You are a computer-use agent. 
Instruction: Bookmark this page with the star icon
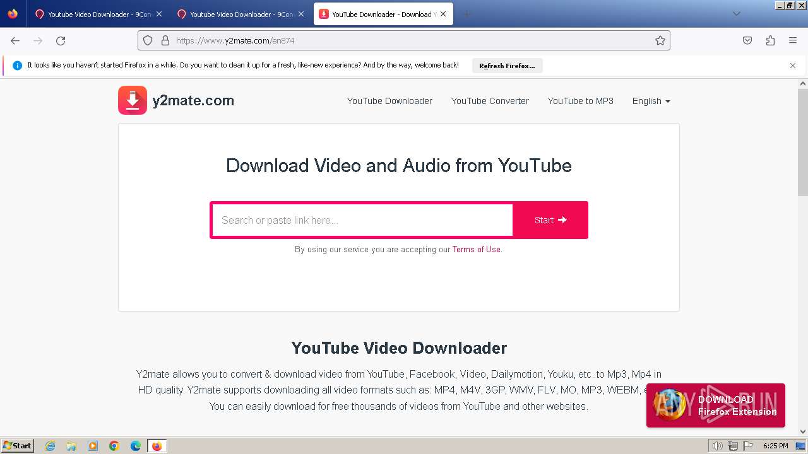[660, 40]
